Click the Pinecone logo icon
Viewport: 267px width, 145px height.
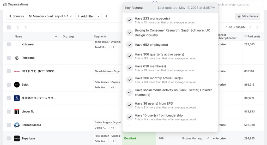tap(17, 58)
